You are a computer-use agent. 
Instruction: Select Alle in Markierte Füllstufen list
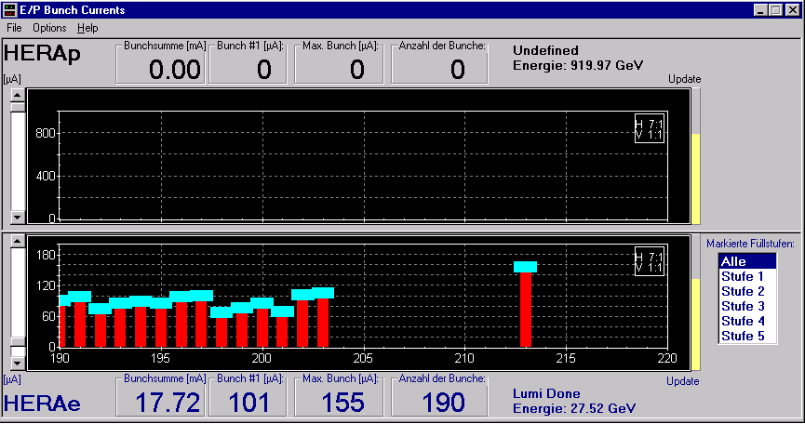[747, 261]
